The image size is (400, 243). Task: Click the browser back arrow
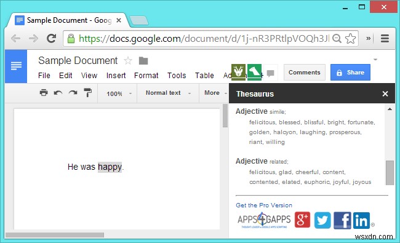[16, 39]
